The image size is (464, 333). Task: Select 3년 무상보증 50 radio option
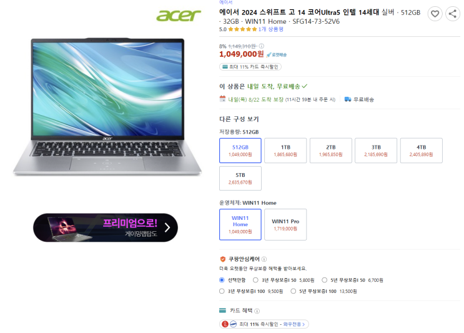[255, 280]
